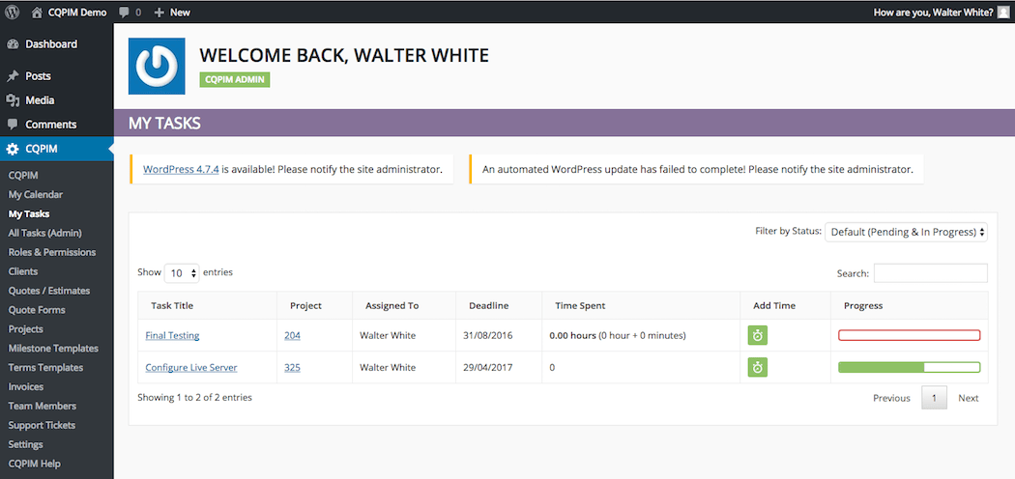Screen dimensions: 1015x479
Task: Click the add-time stopwatch icon for Final Testing
Action: (757, 335)
